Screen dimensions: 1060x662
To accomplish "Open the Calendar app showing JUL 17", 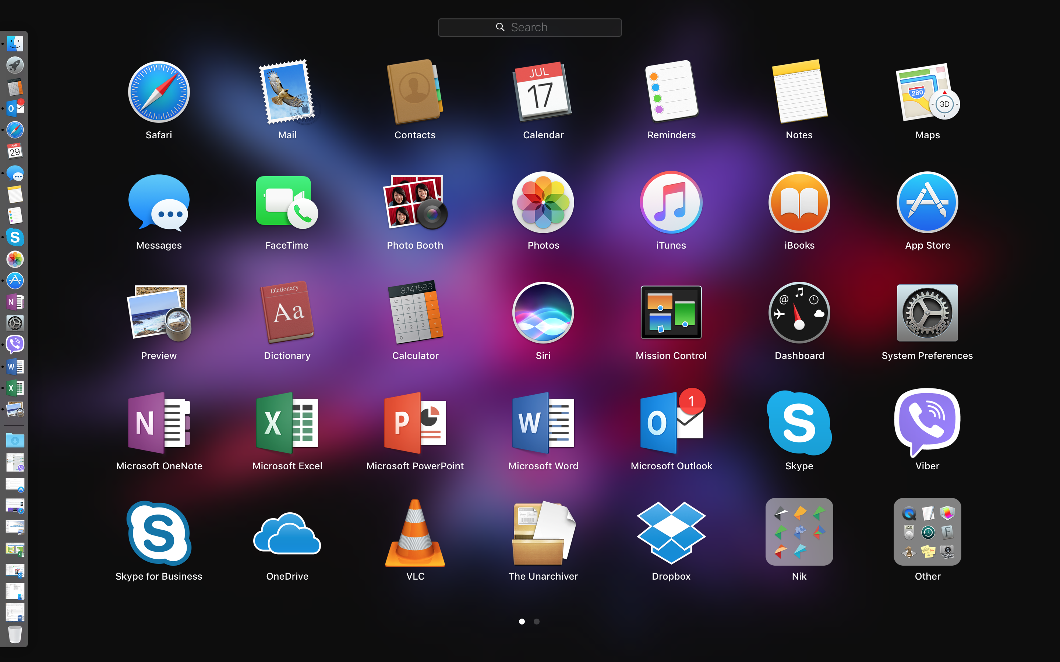I will tap(543, 92).
